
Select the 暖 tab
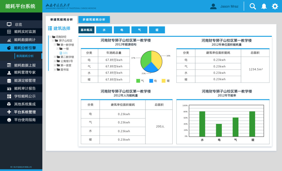157,30
